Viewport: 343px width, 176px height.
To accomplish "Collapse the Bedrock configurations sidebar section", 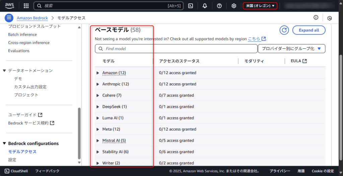I will pos(4,144).
